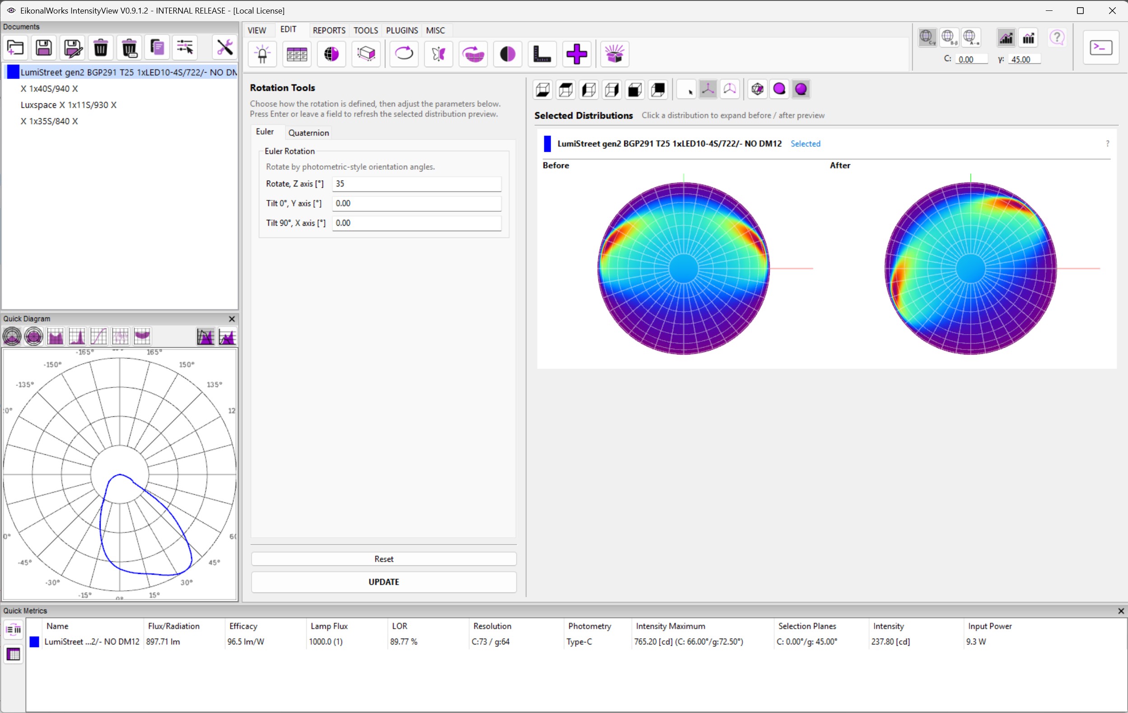Delete the selected document with the plain trash icon
Viewport: 1128px width, 713px height.
[101, 47]
